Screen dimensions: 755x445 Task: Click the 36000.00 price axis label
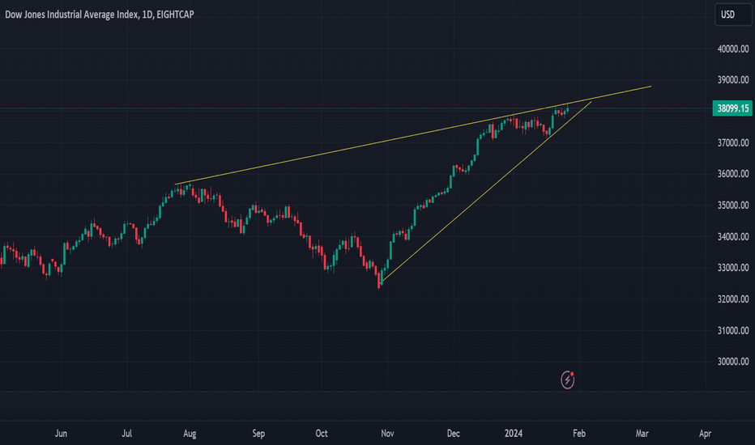click(x=733, y=174)
